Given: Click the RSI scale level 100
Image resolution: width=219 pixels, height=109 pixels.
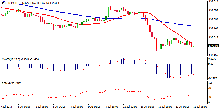Looking at the screenshot, I should (x=210, y=83).
